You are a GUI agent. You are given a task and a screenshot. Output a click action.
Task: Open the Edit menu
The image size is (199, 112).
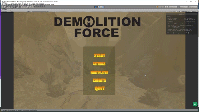(x=6, y=4)
